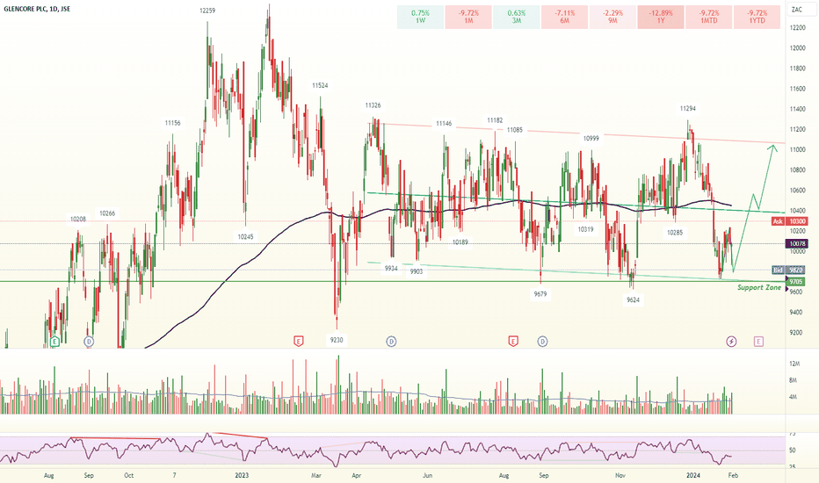
Task: Click the green earnings E marker near August
Action: point(54,342)
